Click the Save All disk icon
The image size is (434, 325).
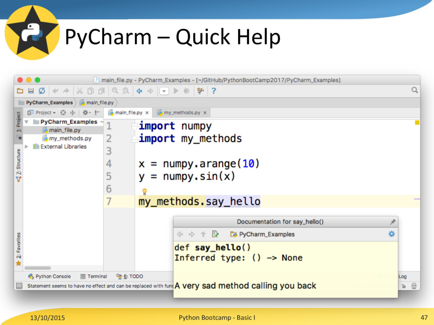[31, 91]
